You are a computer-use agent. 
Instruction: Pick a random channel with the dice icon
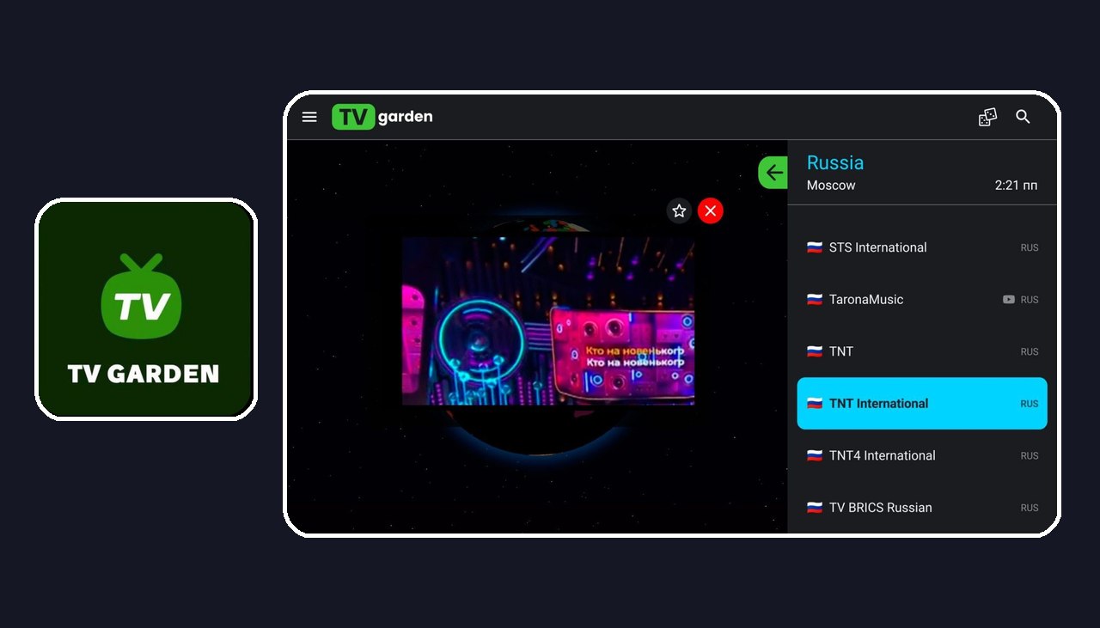(987, 117)
